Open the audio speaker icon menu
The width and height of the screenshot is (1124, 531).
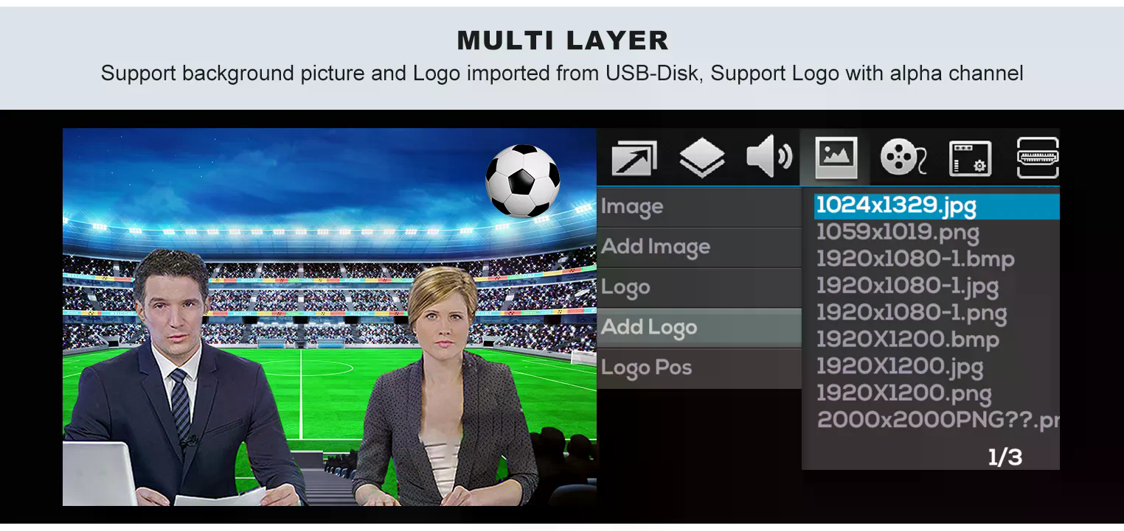[x=769, y=157]
